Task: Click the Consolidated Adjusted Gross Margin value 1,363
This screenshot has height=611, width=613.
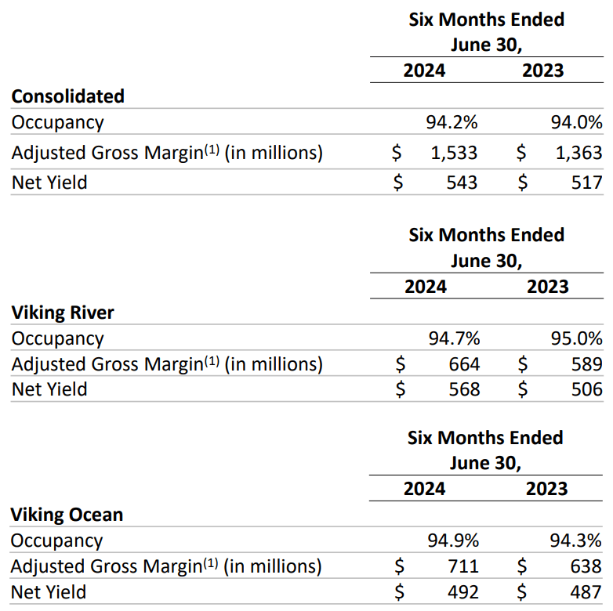Action: 579,153
